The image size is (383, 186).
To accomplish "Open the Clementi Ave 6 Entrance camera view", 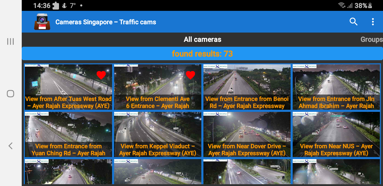I will (158, 87).
